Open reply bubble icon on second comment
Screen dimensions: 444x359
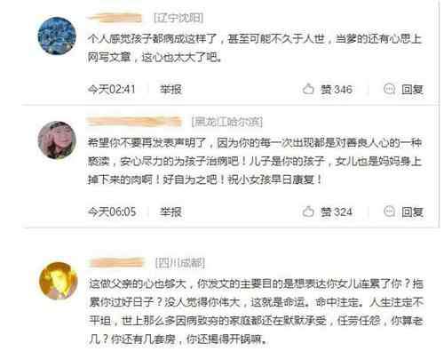tap(389, 211)
